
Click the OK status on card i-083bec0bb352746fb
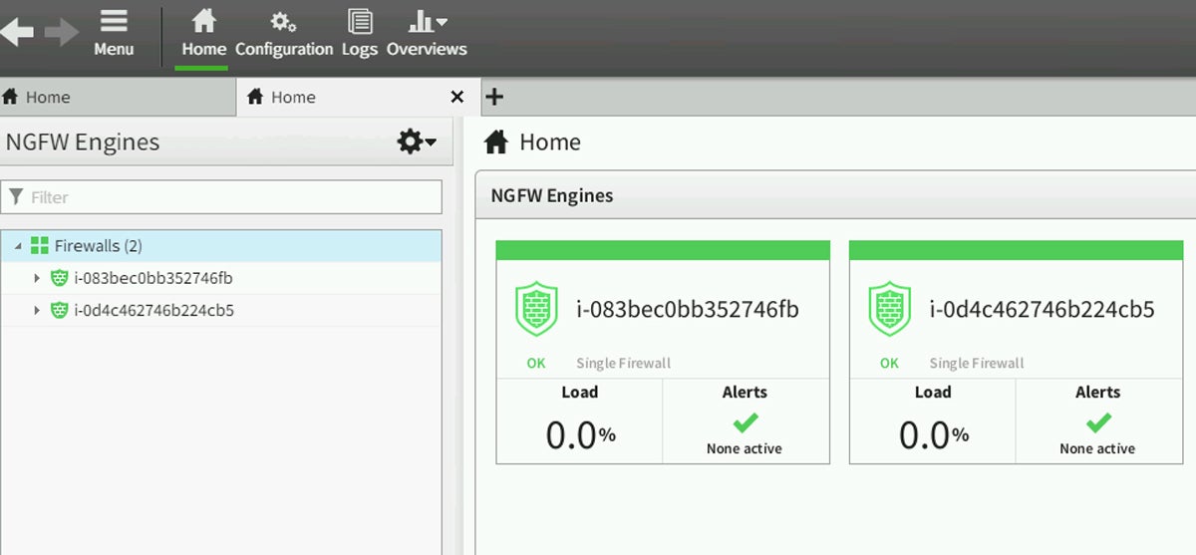click(536, 363)
